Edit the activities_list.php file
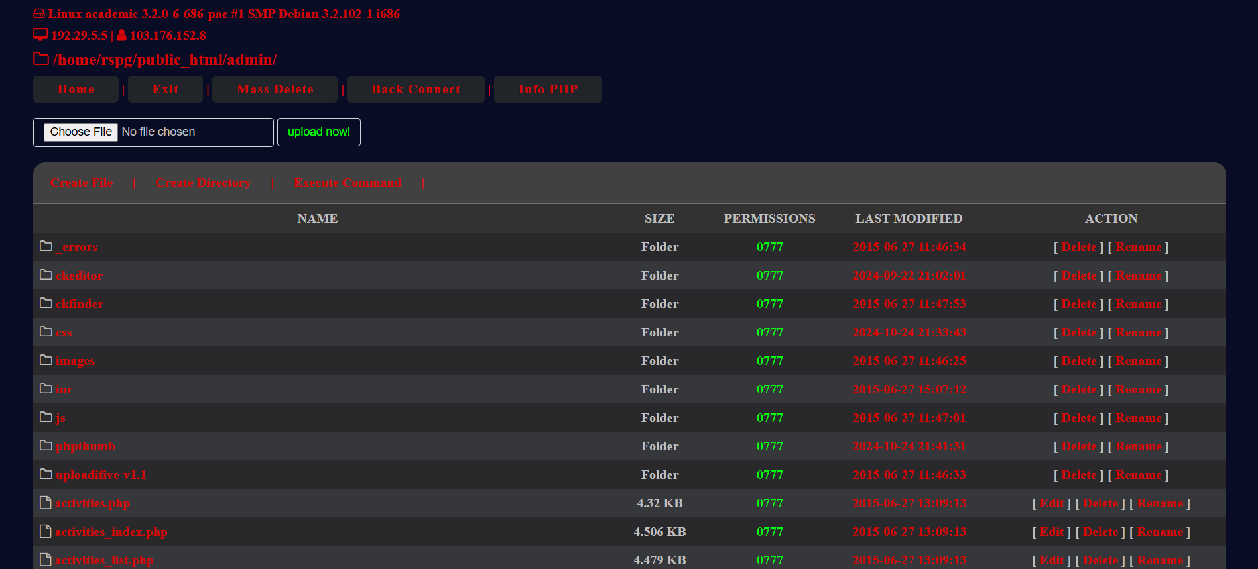Screen dimensions: 1258x569 coord(1052,560)
